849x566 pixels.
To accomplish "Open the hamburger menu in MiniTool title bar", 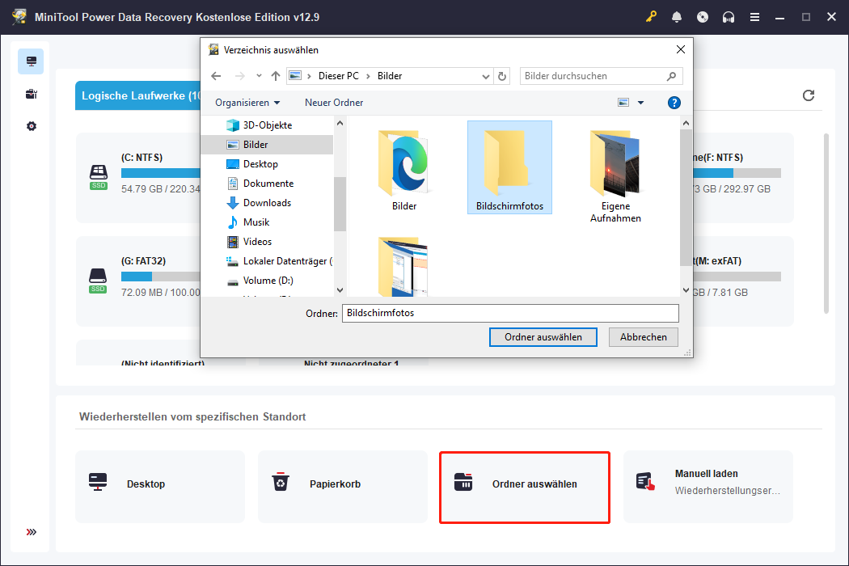I will tap(754, 17).
